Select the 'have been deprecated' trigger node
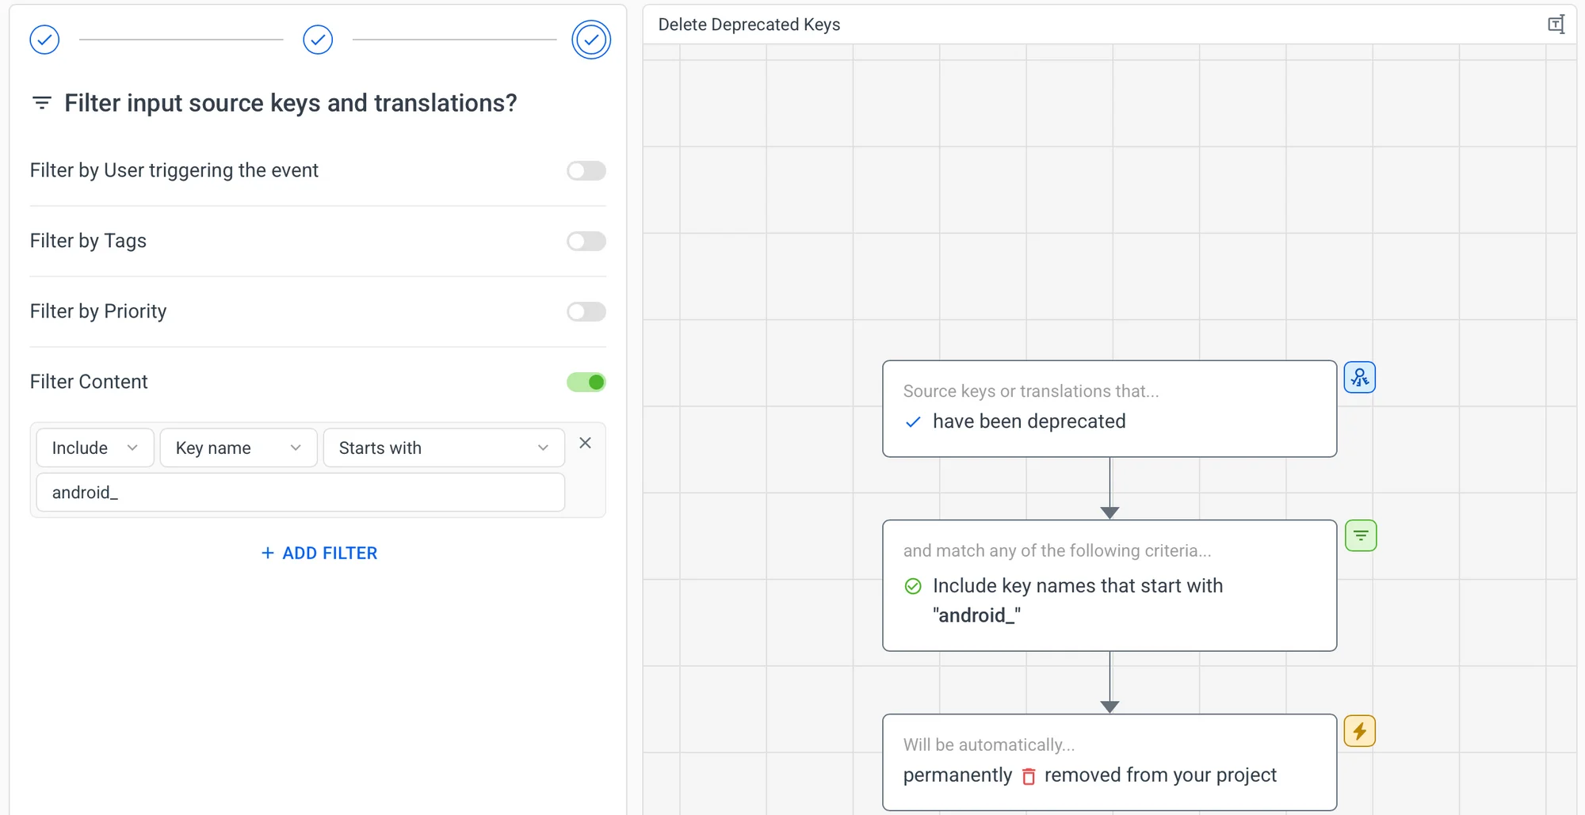The width and height of the screenshot is (1585, 815). 1109,409
